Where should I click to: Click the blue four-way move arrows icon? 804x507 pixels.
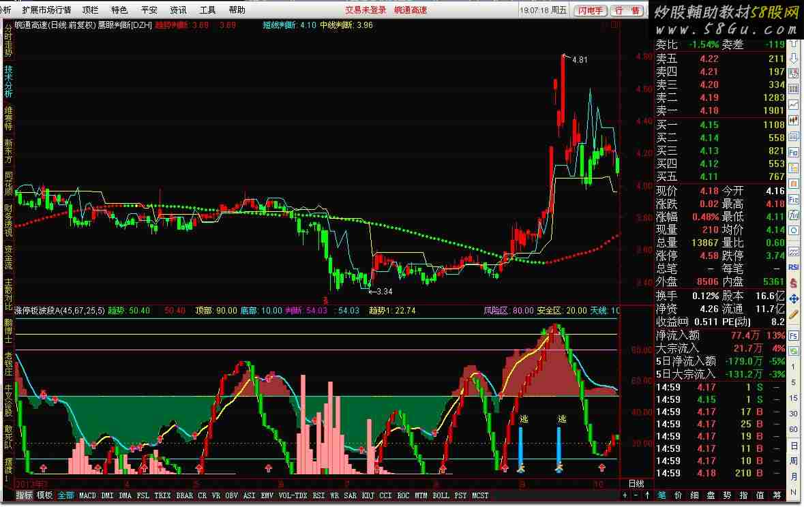pyautogui.click(x=793, y=298)
